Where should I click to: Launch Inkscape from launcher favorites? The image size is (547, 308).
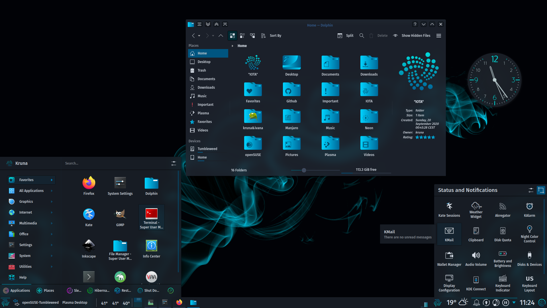[x=89, y=249]
